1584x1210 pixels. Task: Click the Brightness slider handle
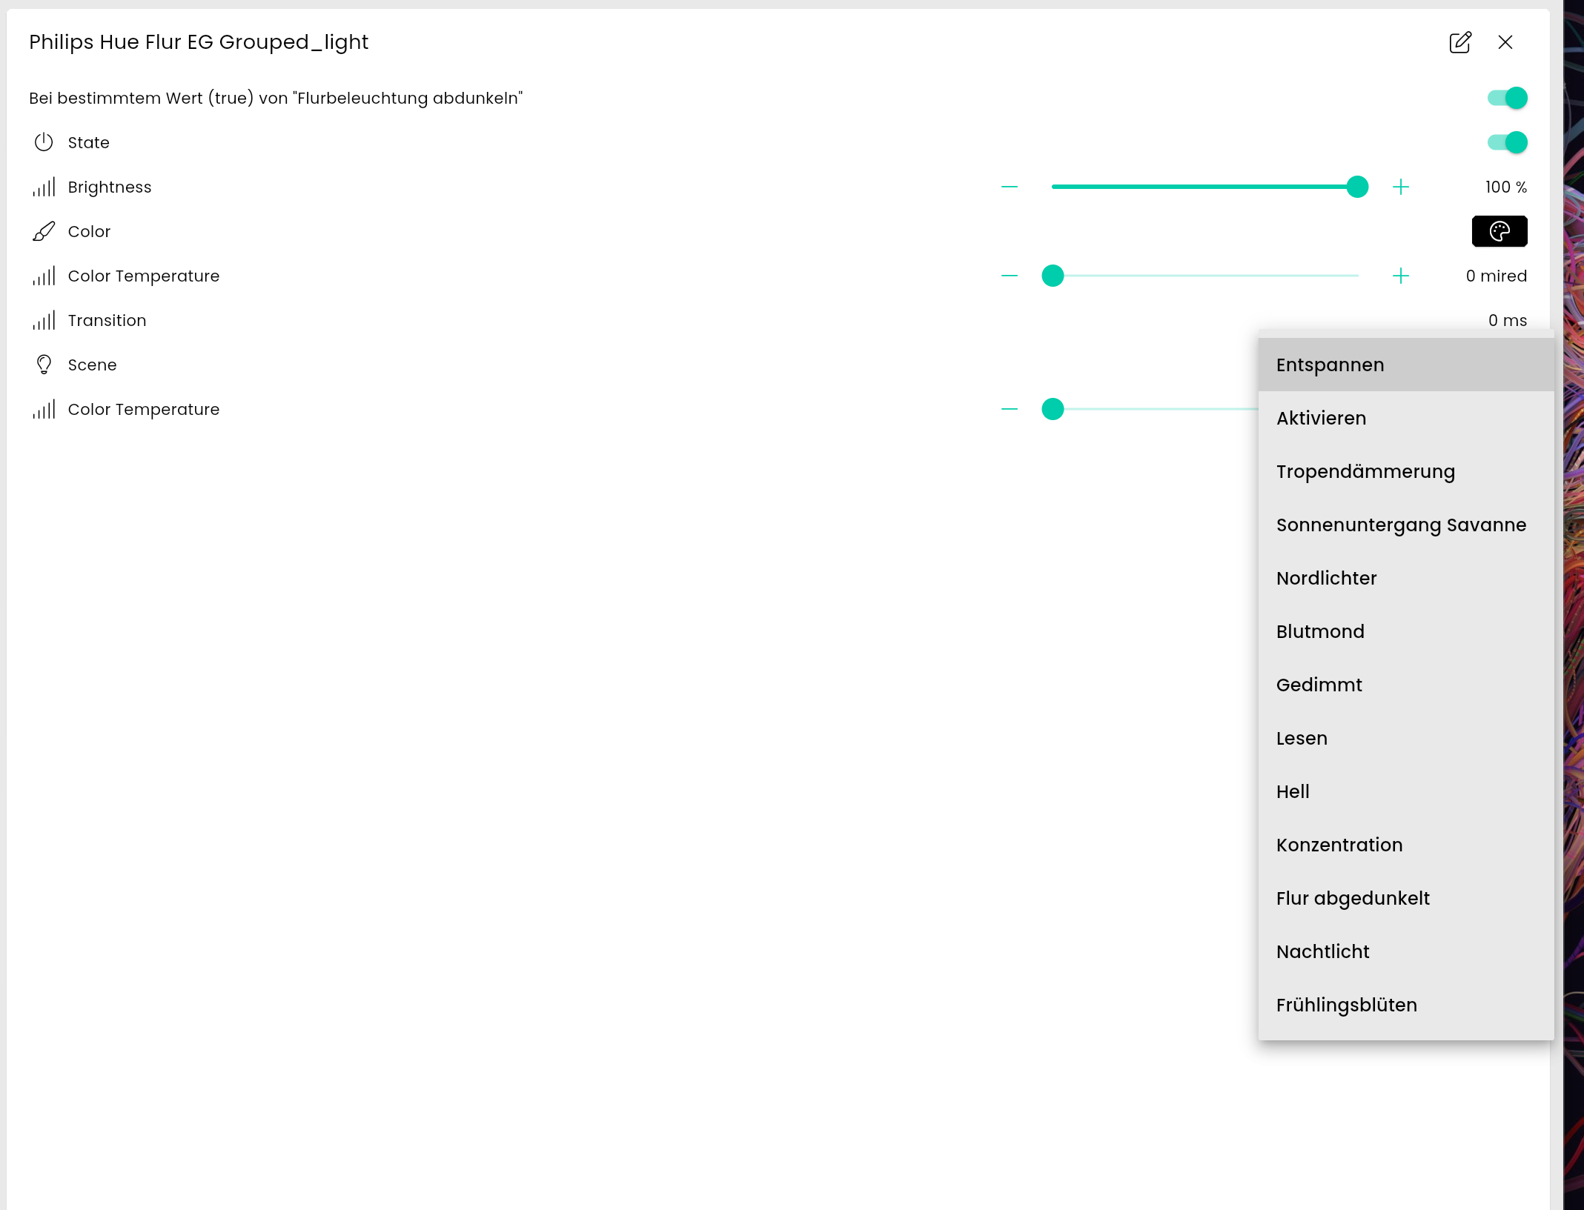point(1356,187)
